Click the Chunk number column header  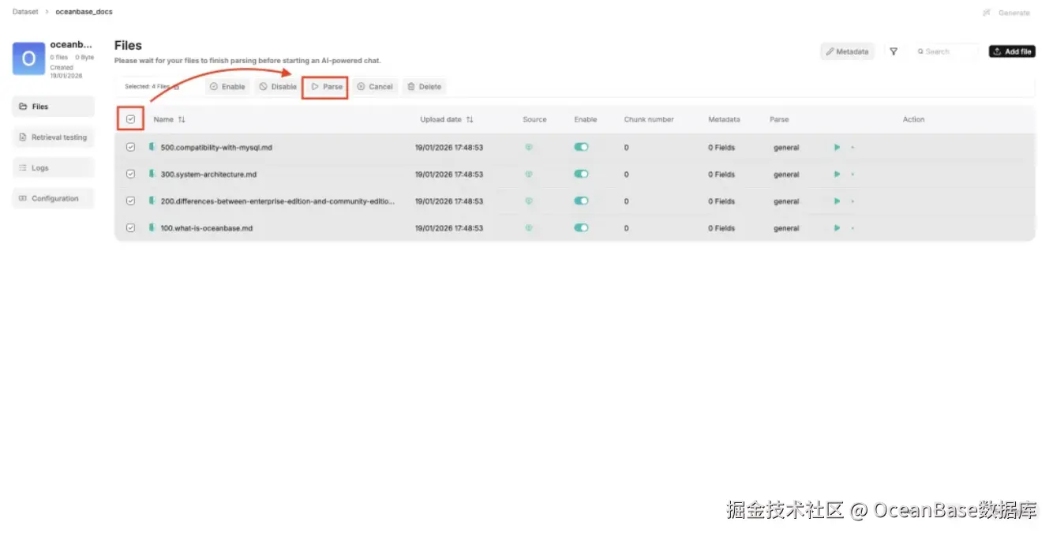649,119
